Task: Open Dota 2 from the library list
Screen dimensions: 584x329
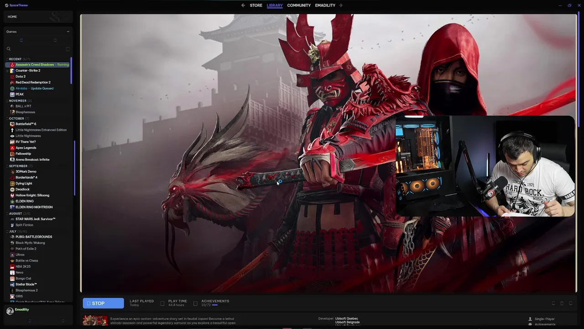Action: pyautogui.click(x=21, y=77)
